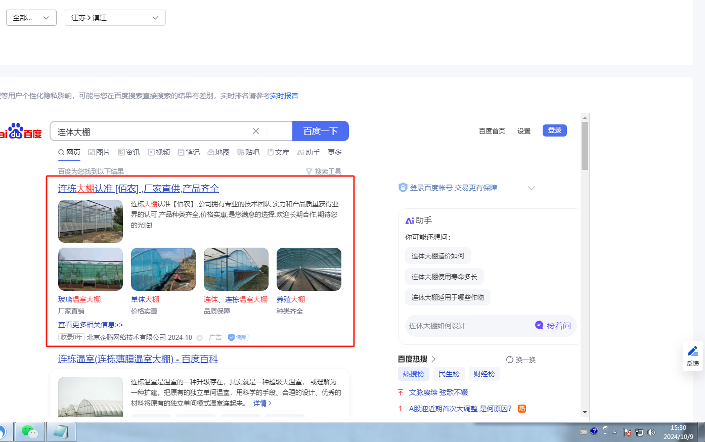Screen dimensions: 705x442
Task: Click the refresh icon beside 换一换
Action: pyautogui.click(x=510, y=360)
